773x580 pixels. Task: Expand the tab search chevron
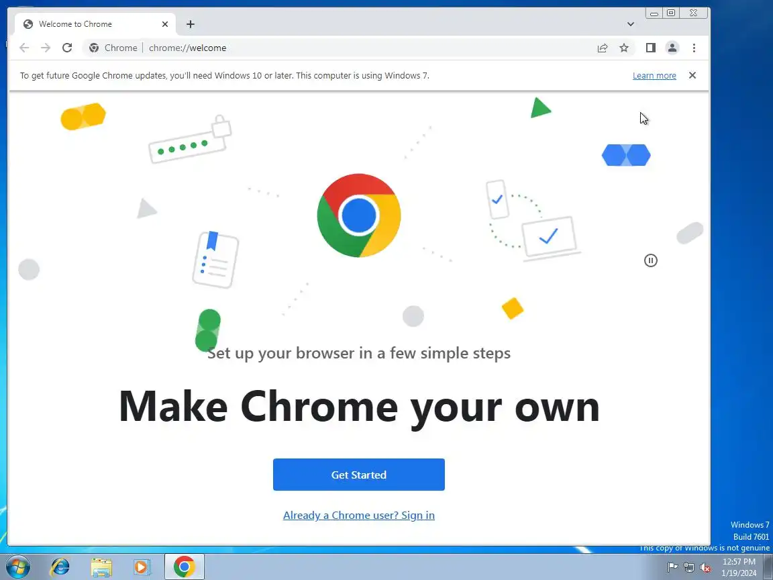pos(631,24)
